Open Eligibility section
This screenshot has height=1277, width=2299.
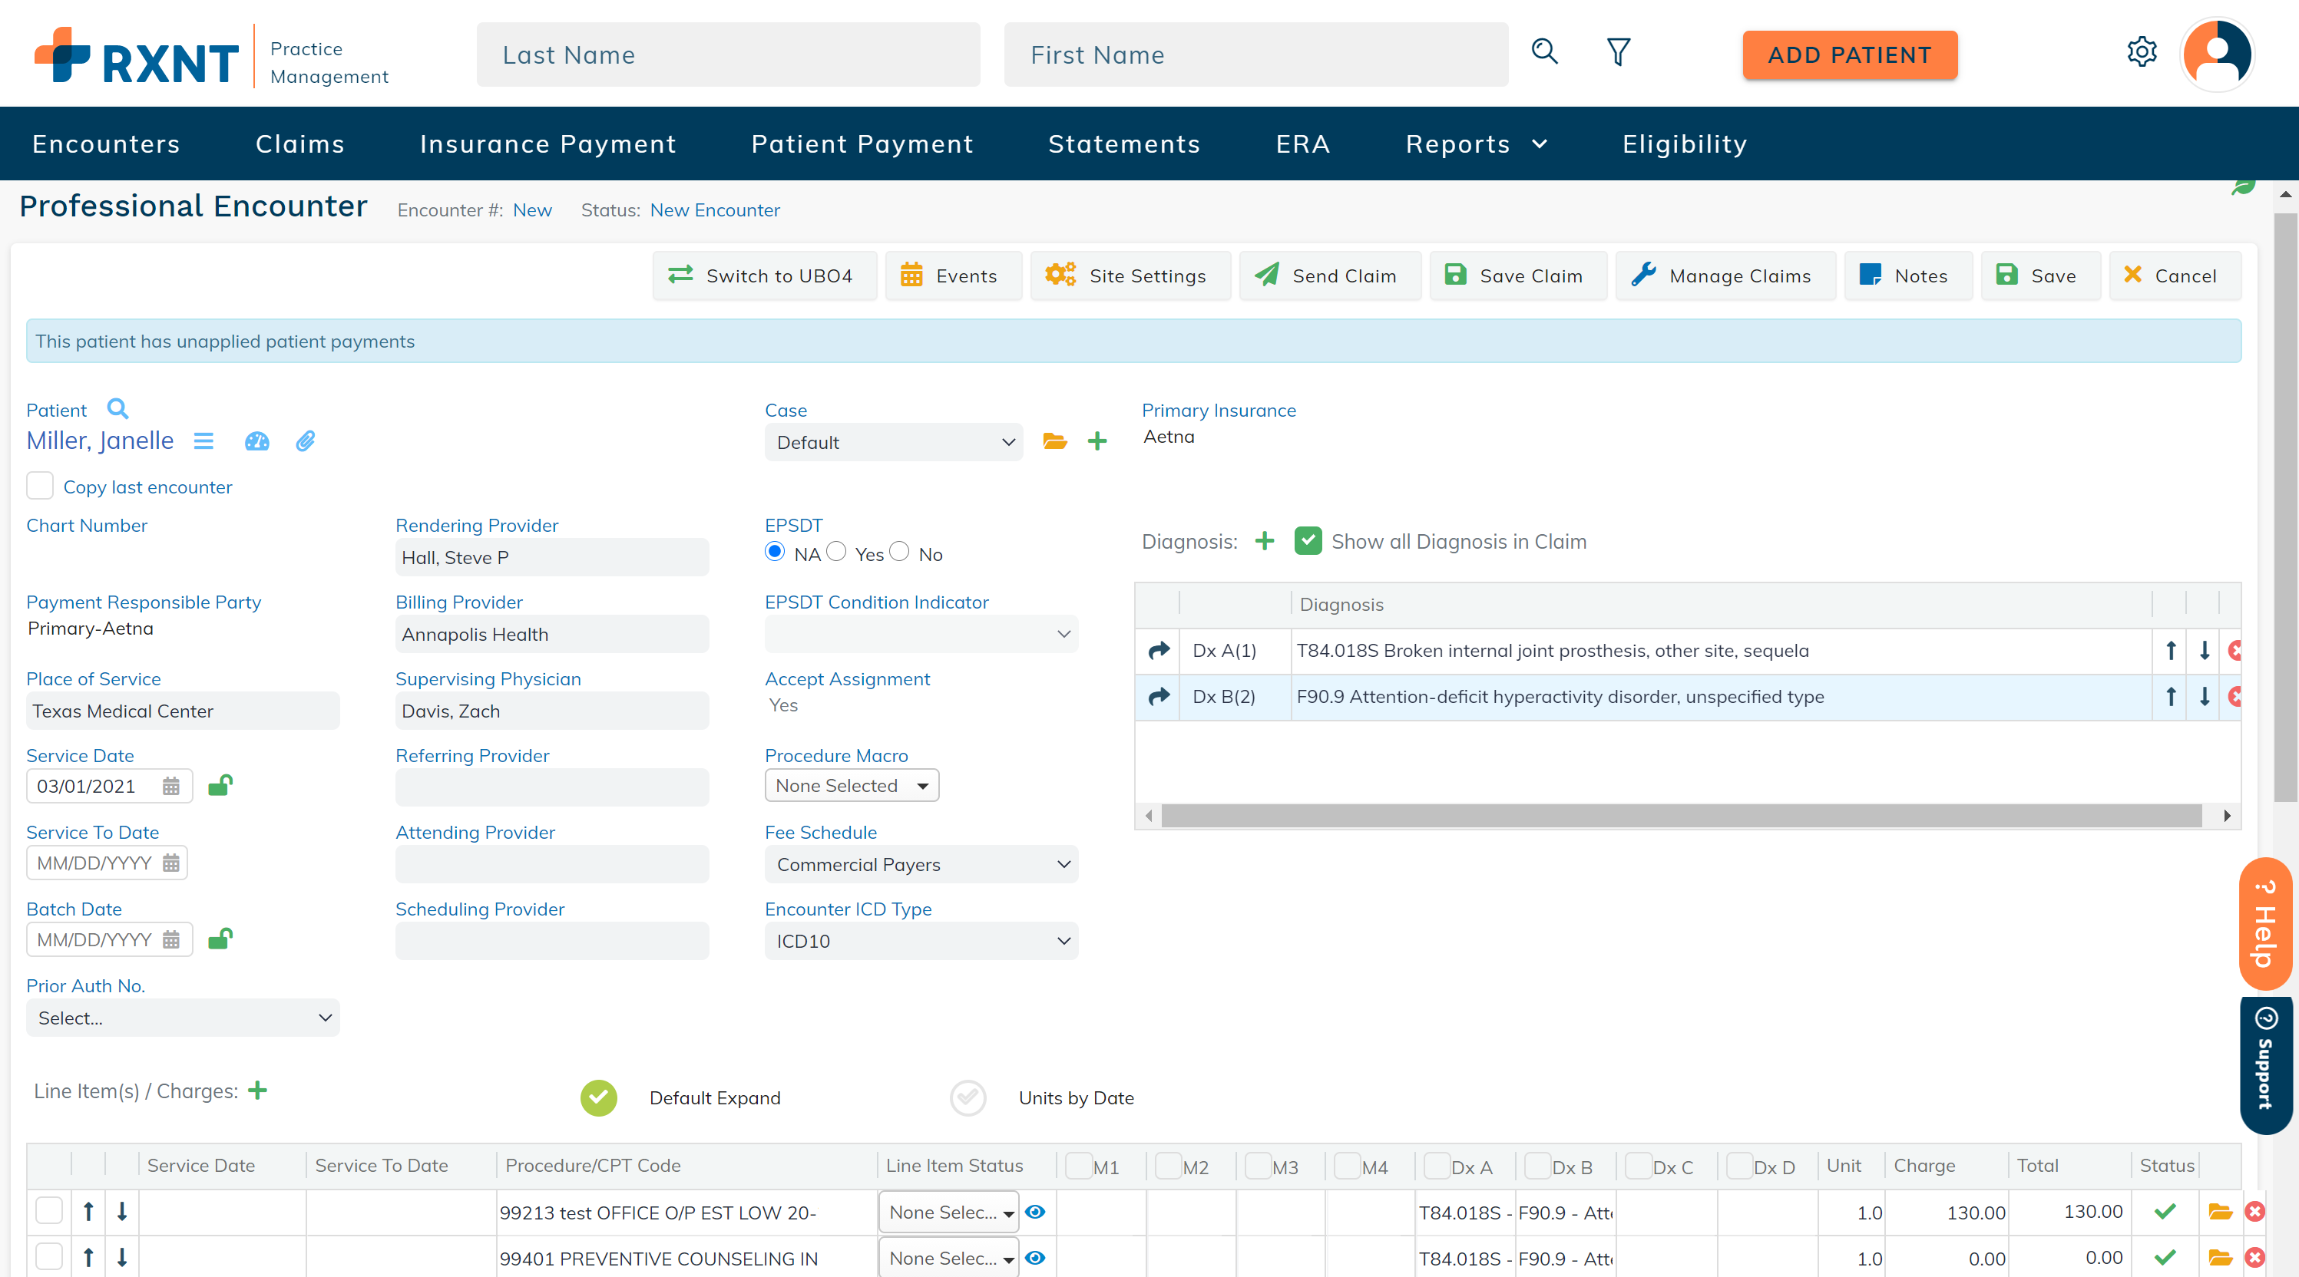pyautogui.click(x=1685, y=144)
